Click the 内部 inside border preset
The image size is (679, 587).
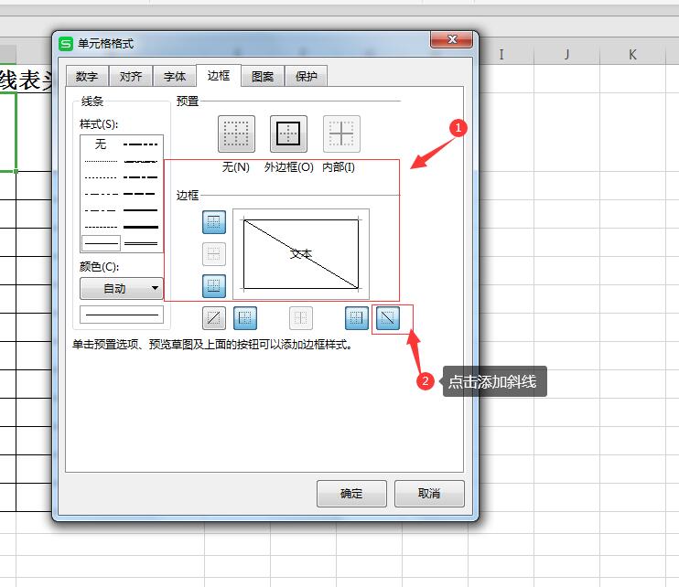point(341,134)
